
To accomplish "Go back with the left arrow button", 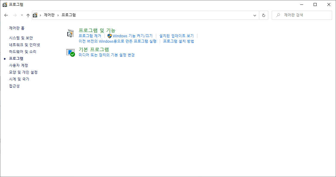I will (6, 15).
